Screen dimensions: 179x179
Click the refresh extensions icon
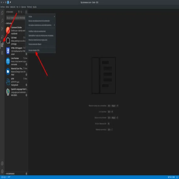[x=21, y=12]
